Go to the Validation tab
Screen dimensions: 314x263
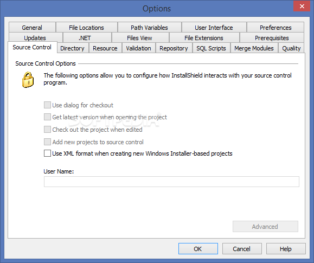pyautogui.click(x=139, y=48)
